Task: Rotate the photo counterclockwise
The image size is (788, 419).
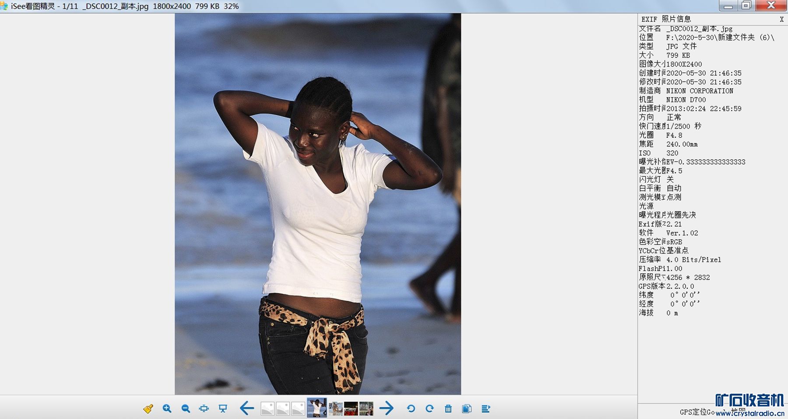Action: click(411, 409)
